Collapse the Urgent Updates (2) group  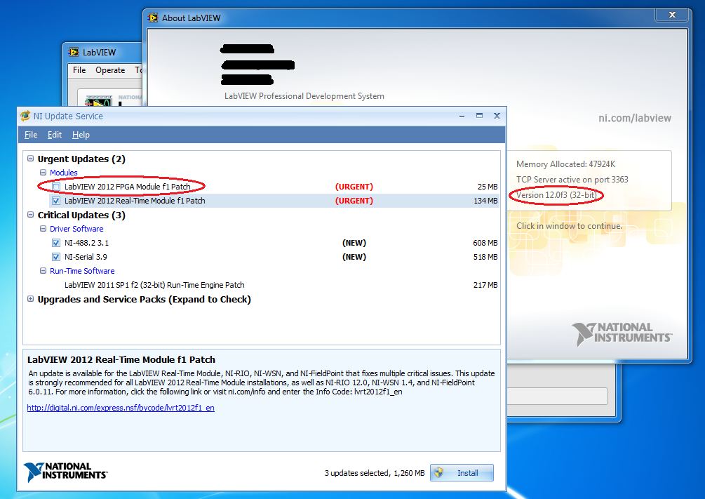click(x=31, y=159)
